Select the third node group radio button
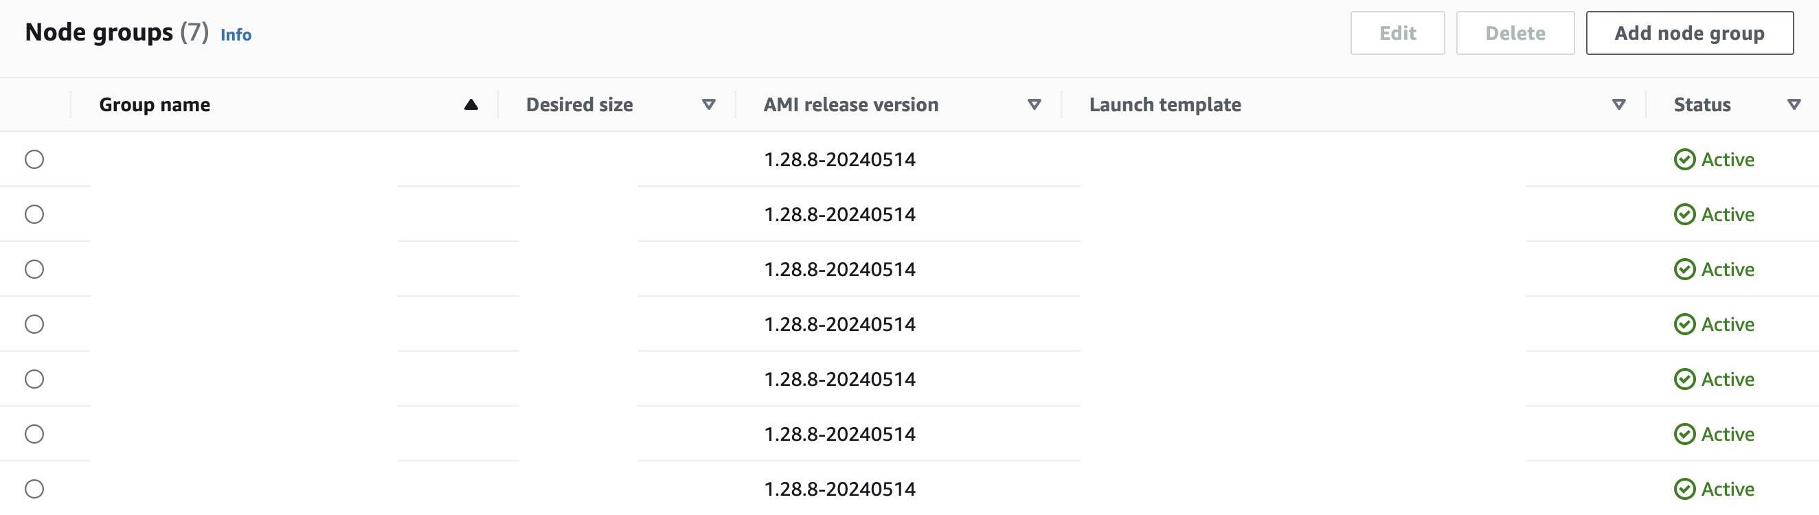Viewport: 1819px width, 515px height. coord(34,268)
